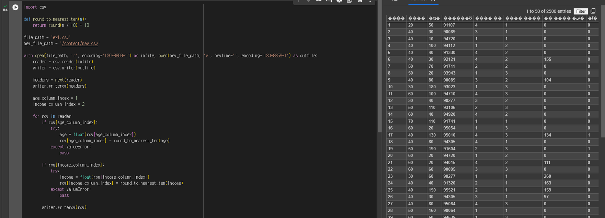Select table cell with value 180
The height and width of the screenshot is (218, 605).
(x=434, y=87)
